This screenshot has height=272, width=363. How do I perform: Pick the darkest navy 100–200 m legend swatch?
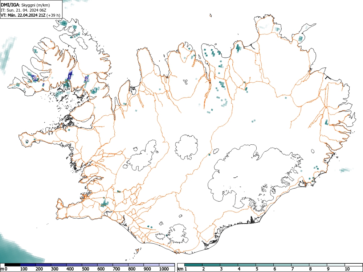click(x=28, y=265)
